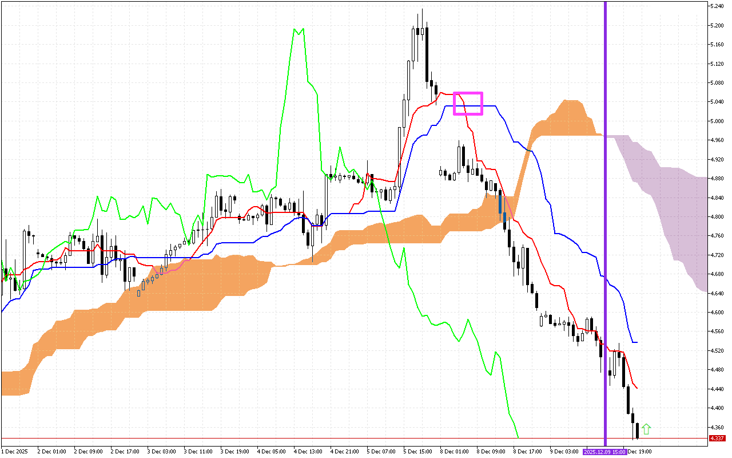Image resolution: width=732 pixels, height=458 pixels.
Task: Click the end of the red line
Action: [637, 388]
